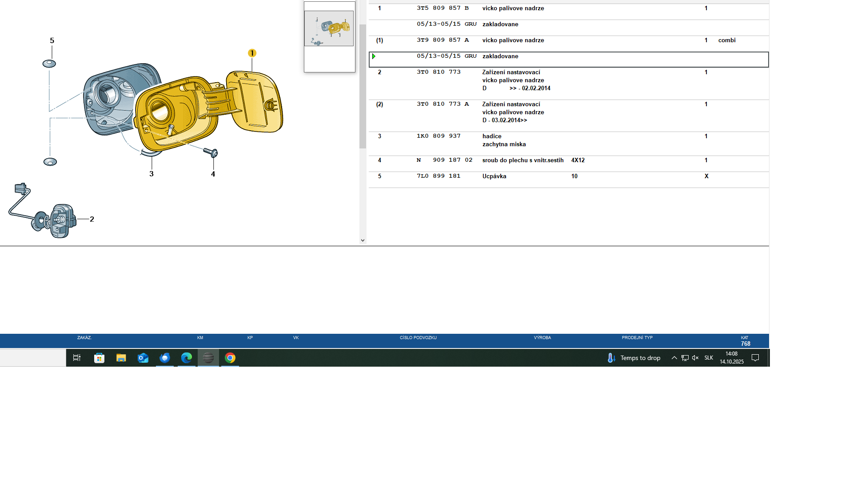Toggle the muted volume tray icon
Screen dimensions: 853x480
click(695, 358)
